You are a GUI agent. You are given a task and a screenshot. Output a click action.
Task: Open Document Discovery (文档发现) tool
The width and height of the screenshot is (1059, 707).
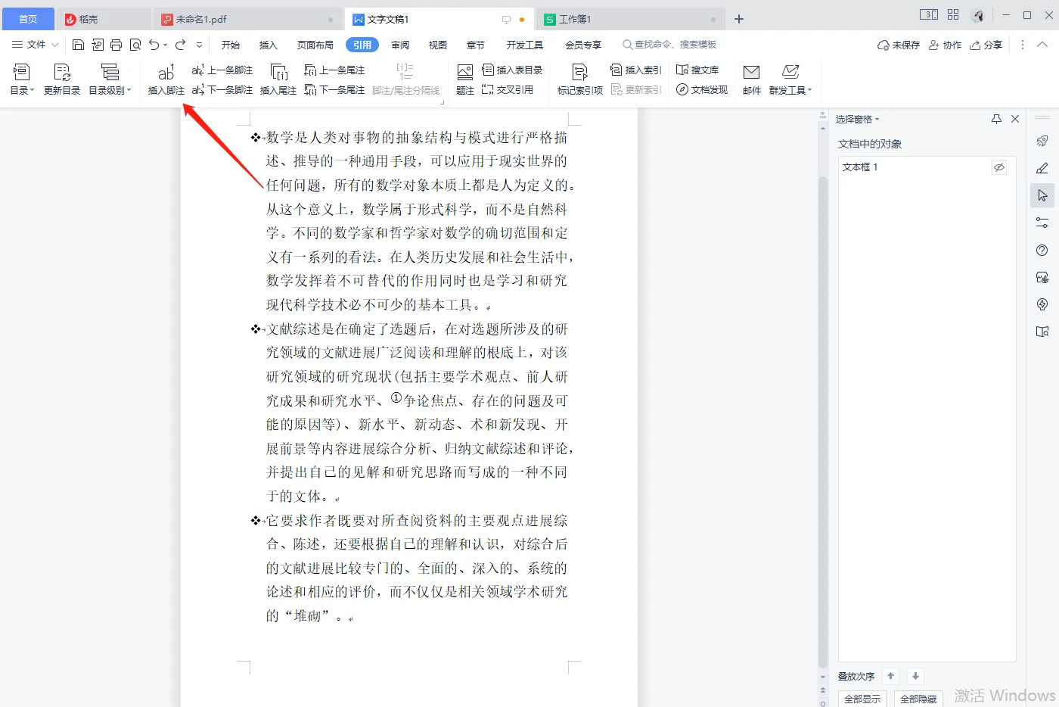click(x=702, y=90)
